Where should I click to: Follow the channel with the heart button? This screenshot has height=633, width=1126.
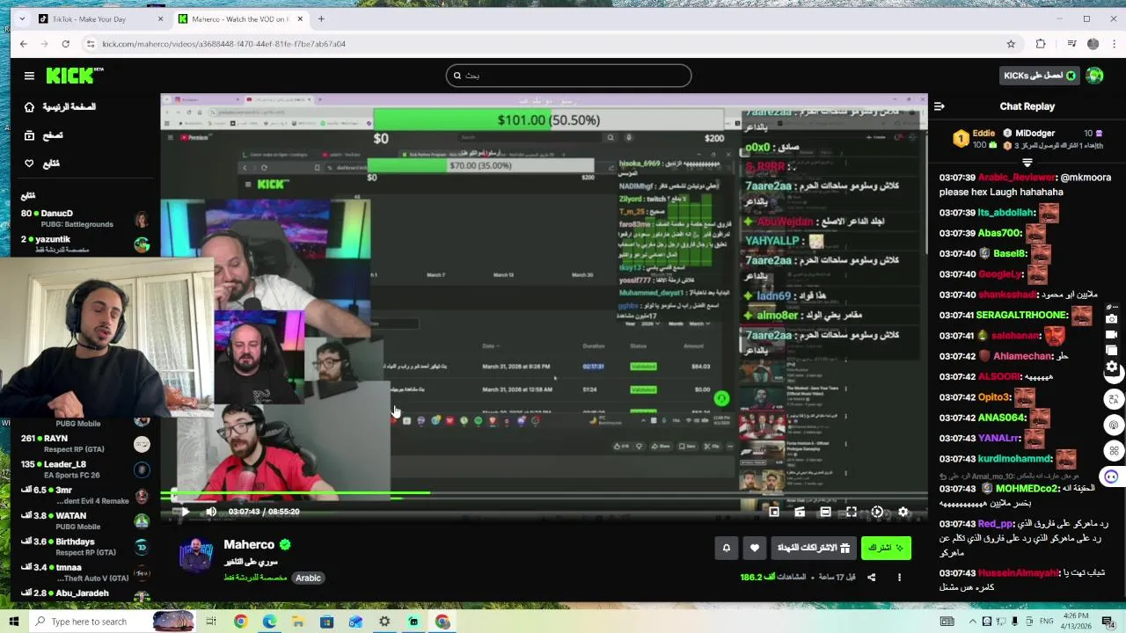pos(754,548)
